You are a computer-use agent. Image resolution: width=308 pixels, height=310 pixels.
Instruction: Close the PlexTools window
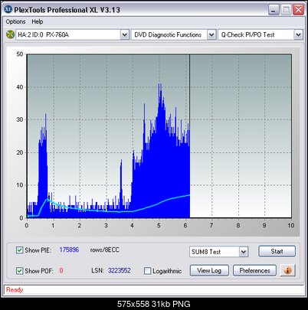(x=298, y=10)
